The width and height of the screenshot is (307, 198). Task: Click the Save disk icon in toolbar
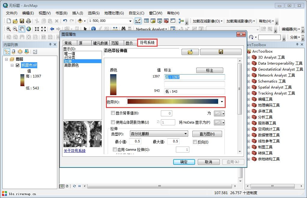click(x=22, y=21)
